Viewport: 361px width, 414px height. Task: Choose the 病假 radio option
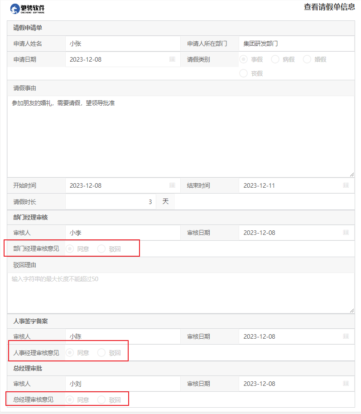pos(275,59)
